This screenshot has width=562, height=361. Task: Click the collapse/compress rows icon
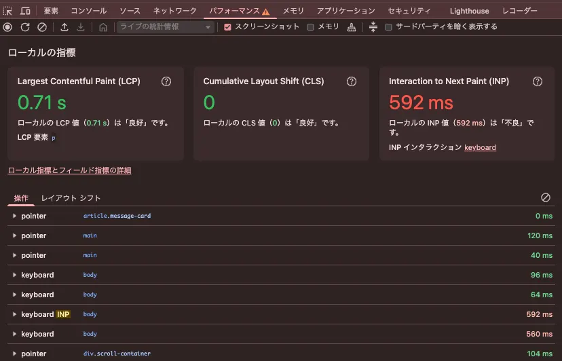pyautogui.click(x=373, y=27)
